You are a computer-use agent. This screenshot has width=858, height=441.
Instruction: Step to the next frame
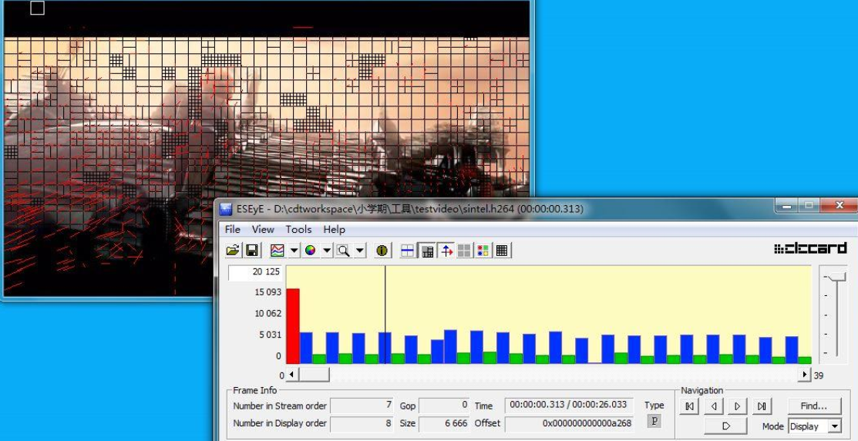point(738,406)
